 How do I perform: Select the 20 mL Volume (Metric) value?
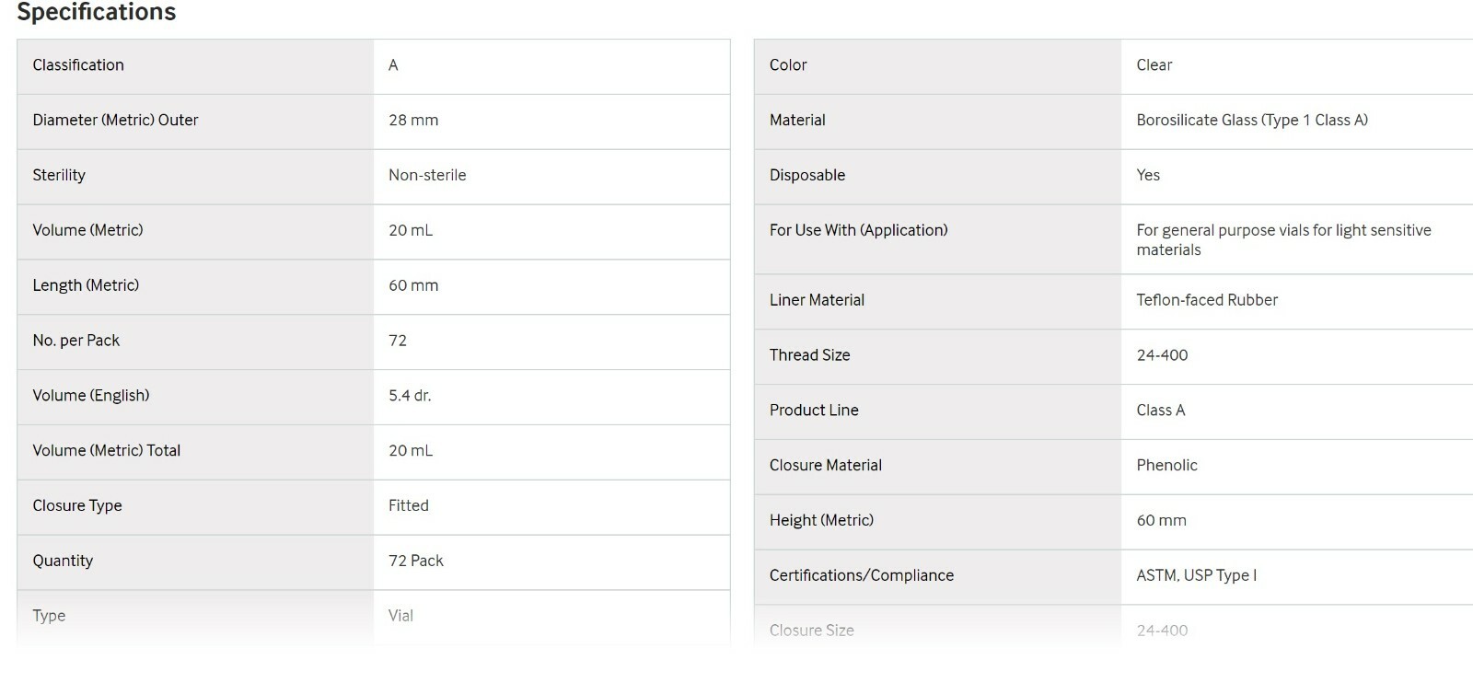point(411,231)
